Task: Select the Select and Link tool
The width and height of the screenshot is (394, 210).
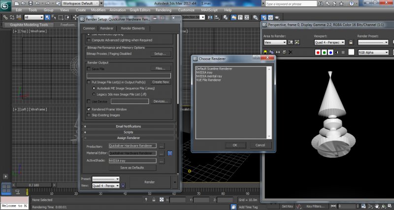Action: click(5, 17)
